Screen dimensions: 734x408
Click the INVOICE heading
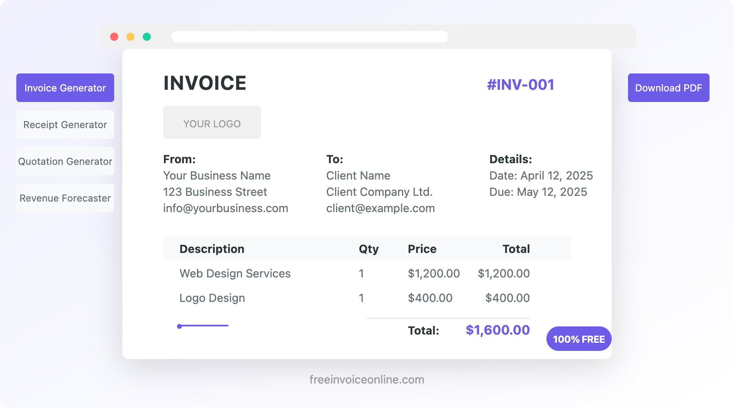(205, 83)
